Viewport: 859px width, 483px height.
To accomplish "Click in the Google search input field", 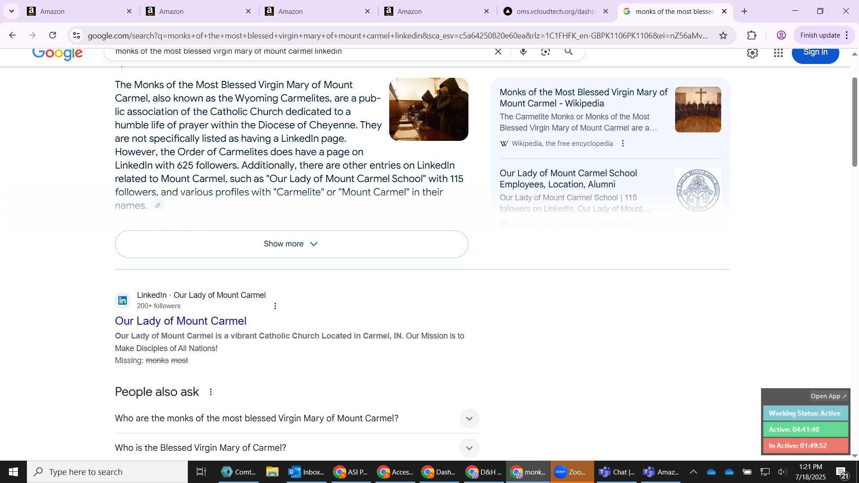I will coord(300,51).
